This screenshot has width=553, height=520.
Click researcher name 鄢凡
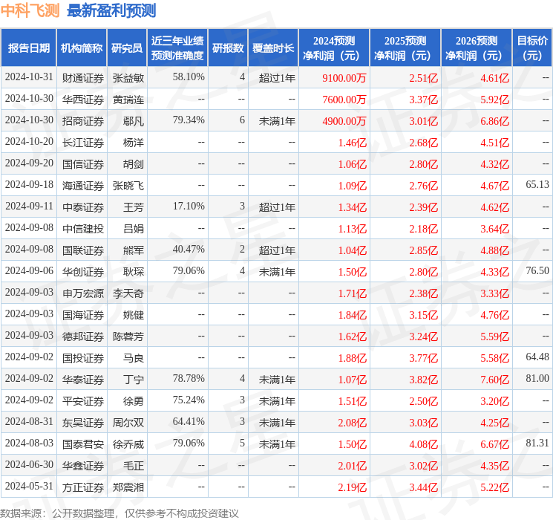coord(134,121)
